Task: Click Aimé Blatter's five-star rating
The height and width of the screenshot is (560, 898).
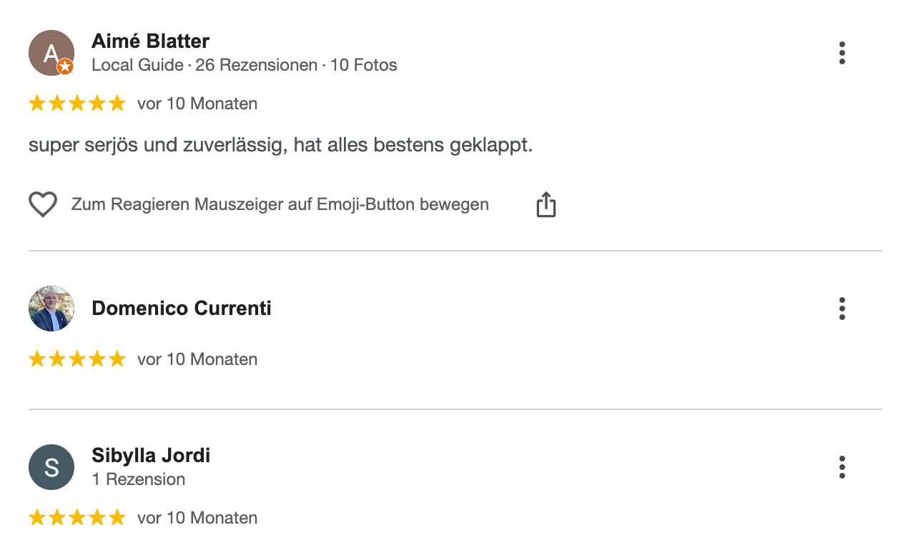Action: click(77, 104)
